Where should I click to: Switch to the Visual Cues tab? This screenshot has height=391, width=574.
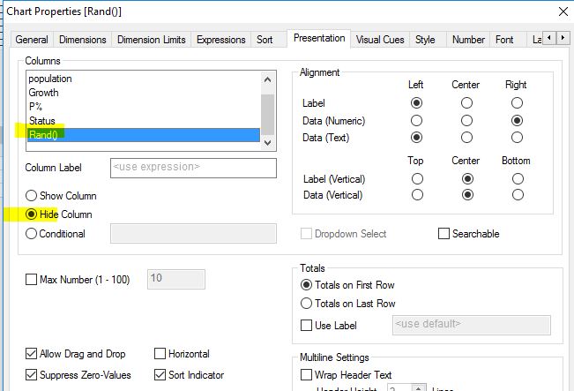click(381, 40)
